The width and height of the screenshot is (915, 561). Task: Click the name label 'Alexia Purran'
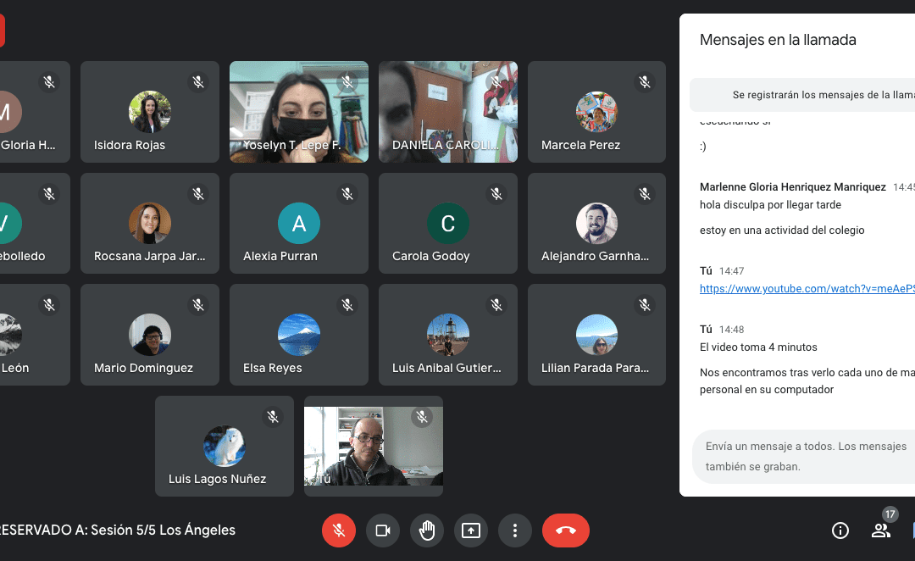[280, 256]
